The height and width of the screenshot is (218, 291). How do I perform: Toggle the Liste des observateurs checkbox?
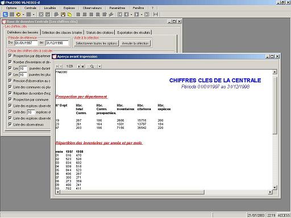coord(10,124)
